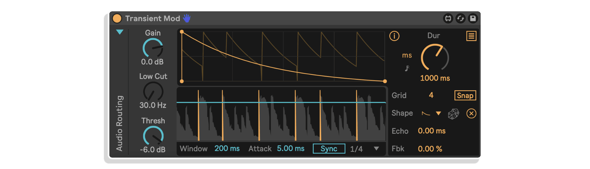The image size is (590, 169).
Task: Open the list menu icon beside Dur
Action: click(471, 36)
